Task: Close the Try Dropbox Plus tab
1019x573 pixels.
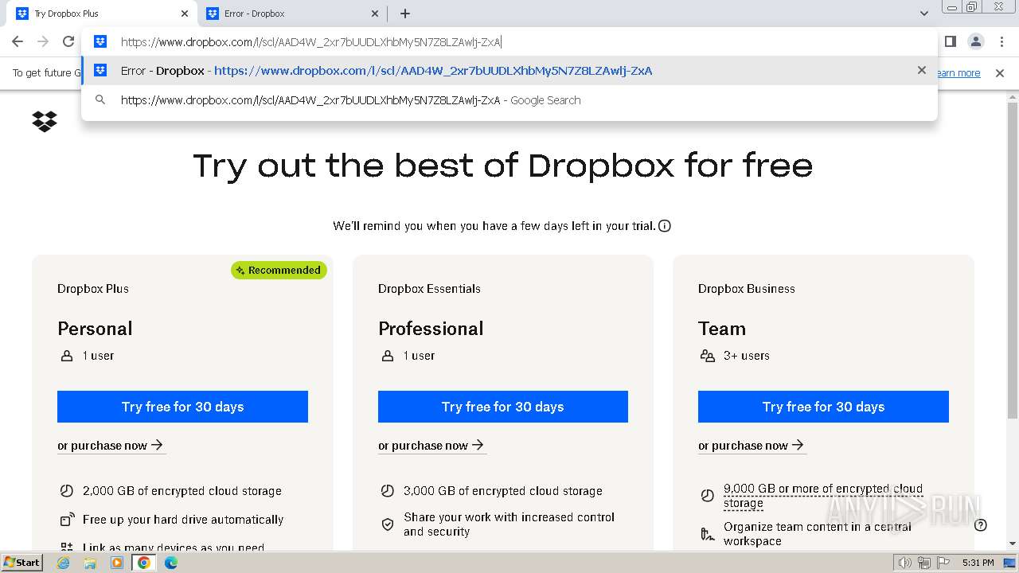Action: (x=185, y=14)
